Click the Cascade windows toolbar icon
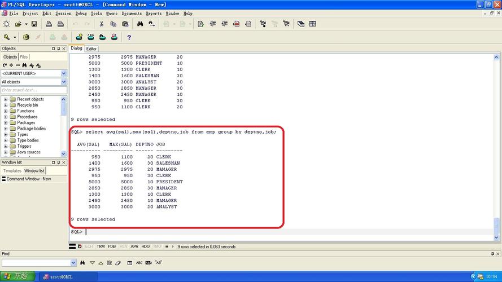Viewport: 502px width, 282px height. click(x=300, y=24)
